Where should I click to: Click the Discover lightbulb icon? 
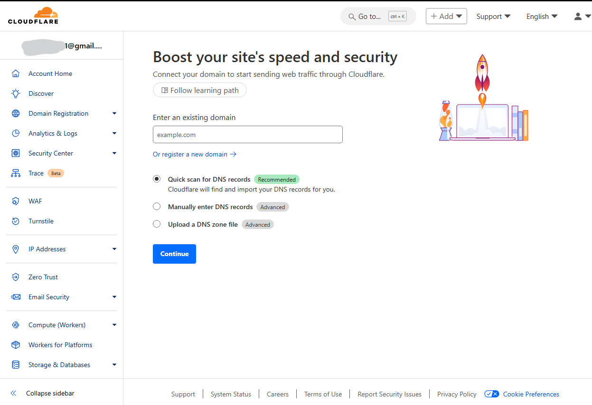coord(16,93)
